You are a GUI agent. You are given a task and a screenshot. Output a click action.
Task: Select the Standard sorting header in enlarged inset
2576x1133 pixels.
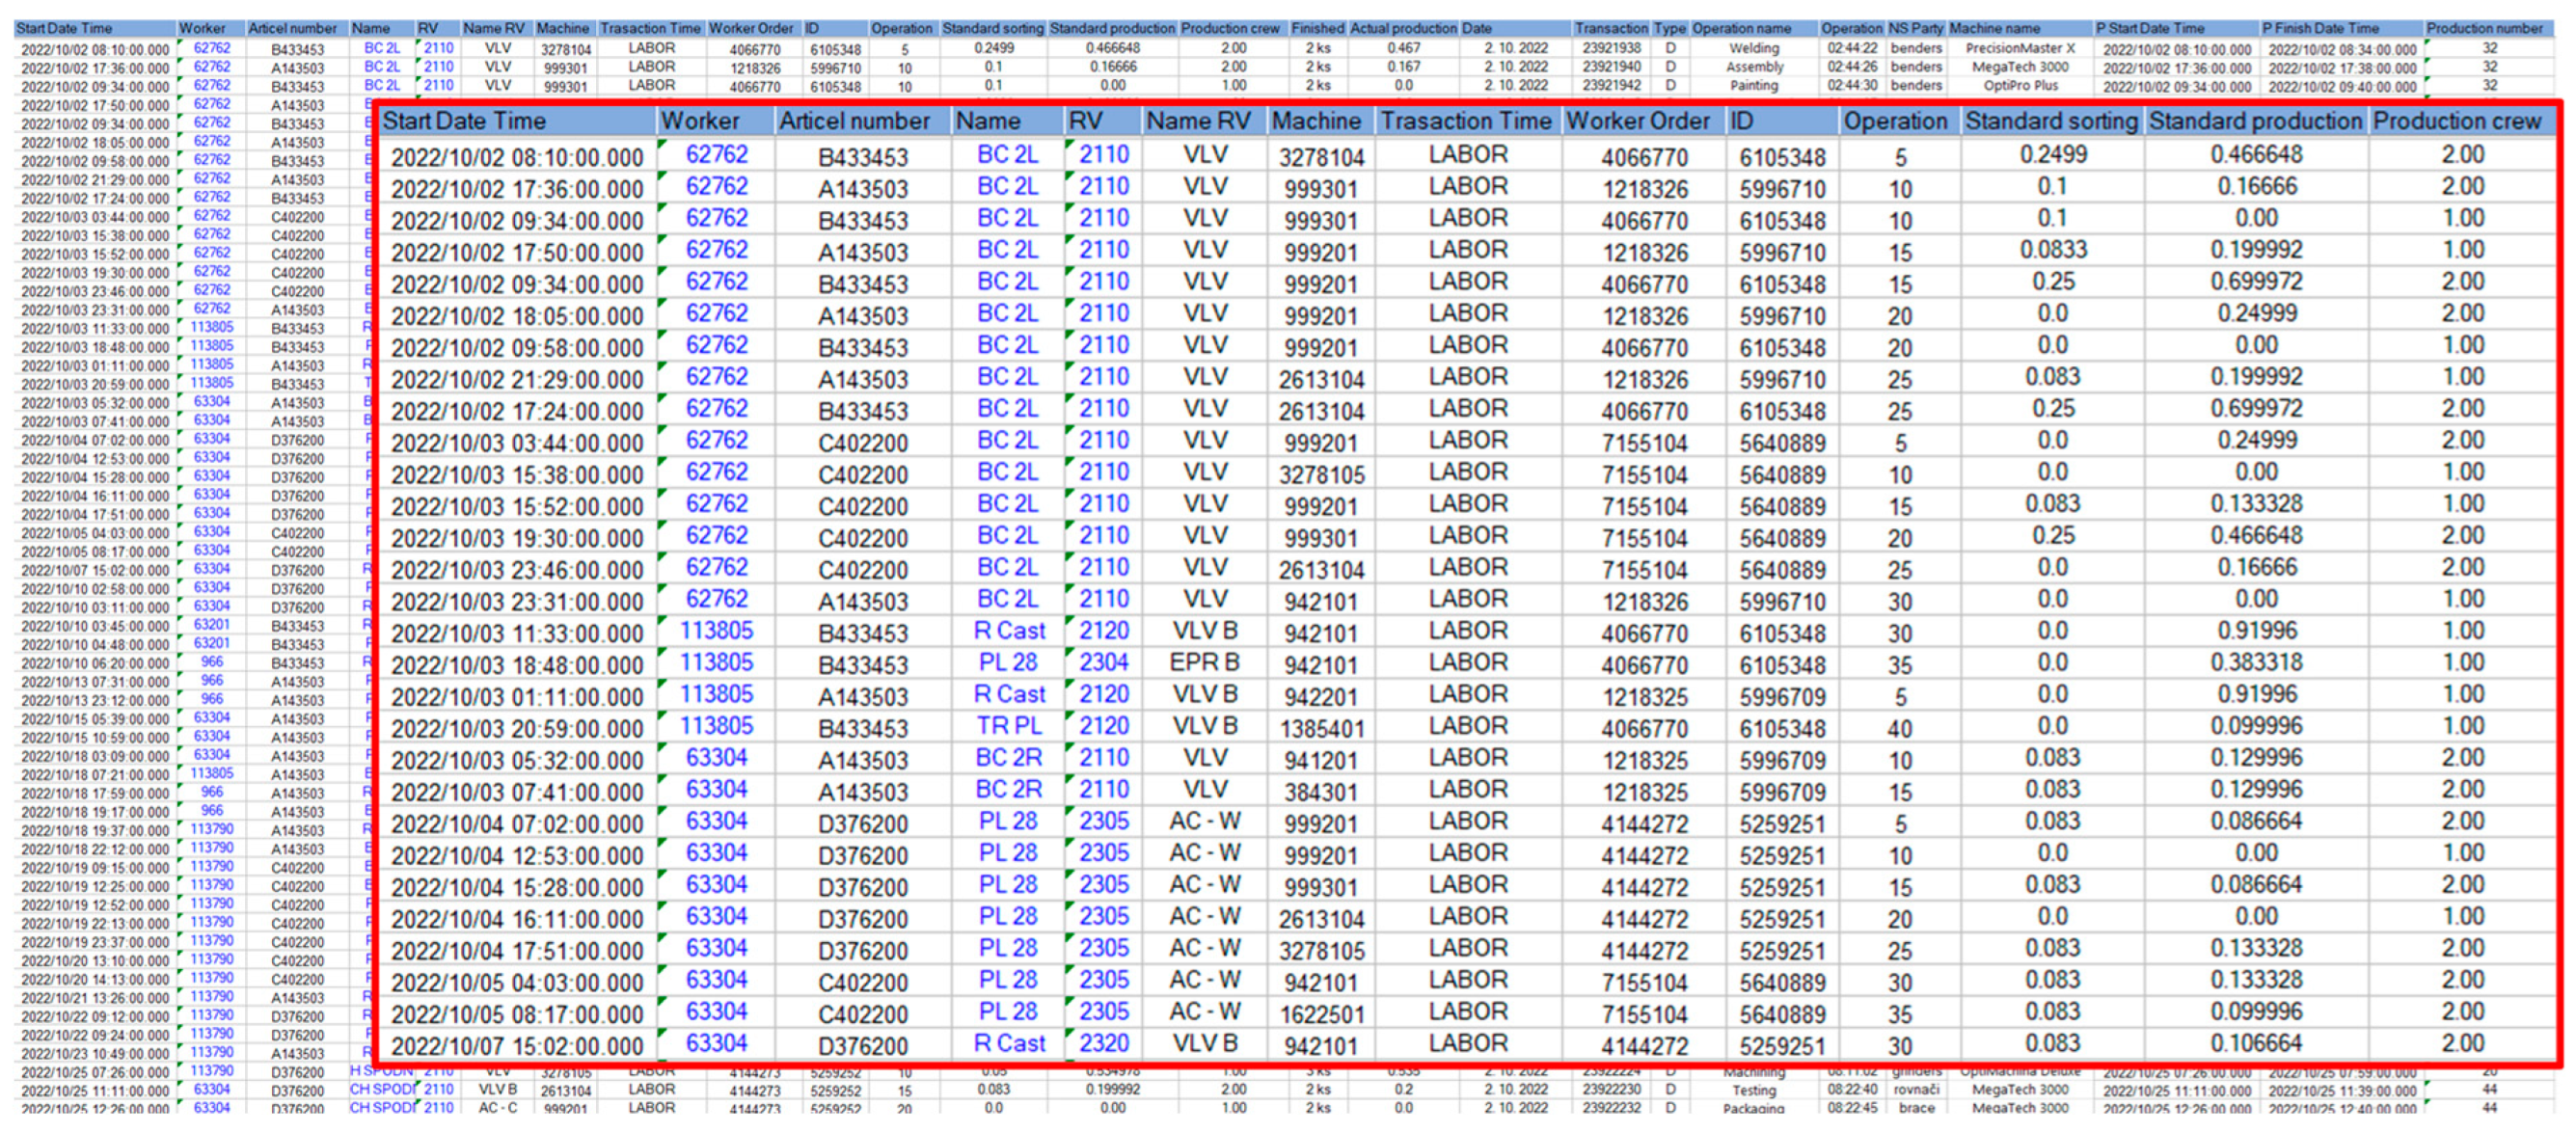click(2050, 121)
